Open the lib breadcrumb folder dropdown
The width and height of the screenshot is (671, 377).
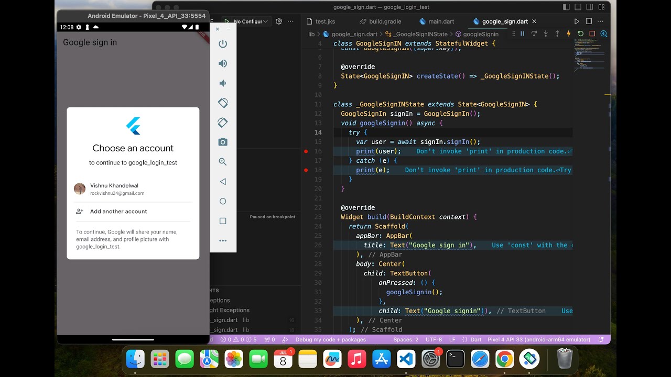coord(311,34)
